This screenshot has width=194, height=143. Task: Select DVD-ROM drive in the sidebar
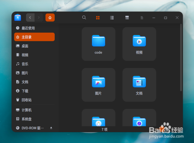coord(35,128)
